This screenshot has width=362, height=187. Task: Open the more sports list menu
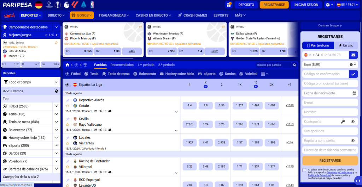(x=264, y=74)
